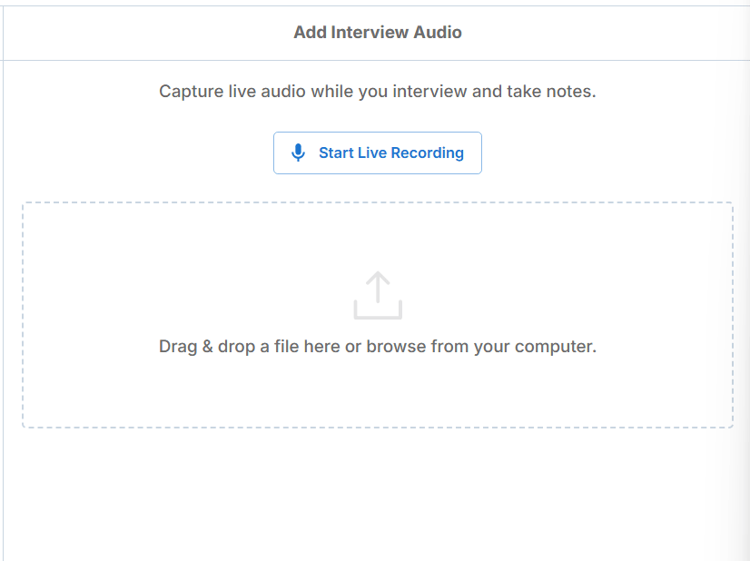Click empty space below the upload text in the drop zone
Screen dimensions: 750x561
click(x=378, y=392)
